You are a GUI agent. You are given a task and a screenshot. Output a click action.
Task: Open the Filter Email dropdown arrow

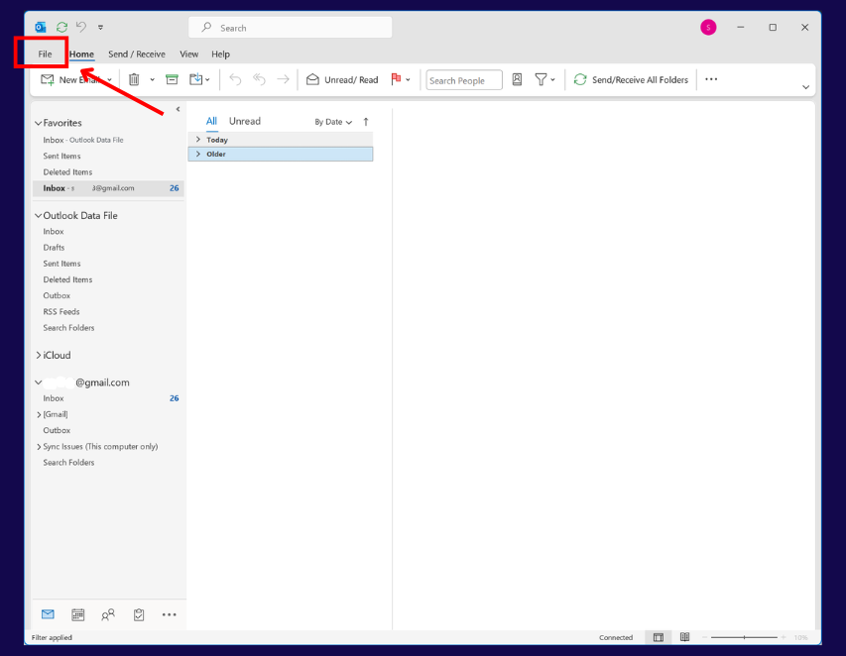[x=553, y=80]
